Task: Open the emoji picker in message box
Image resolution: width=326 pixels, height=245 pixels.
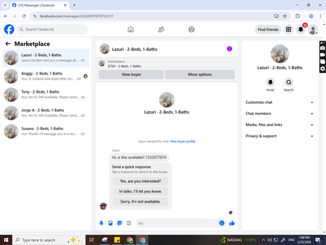Action: (222, 223)
